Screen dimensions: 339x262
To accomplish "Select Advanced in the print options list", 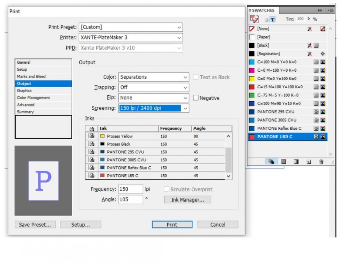I will click(x=43, y=105).
